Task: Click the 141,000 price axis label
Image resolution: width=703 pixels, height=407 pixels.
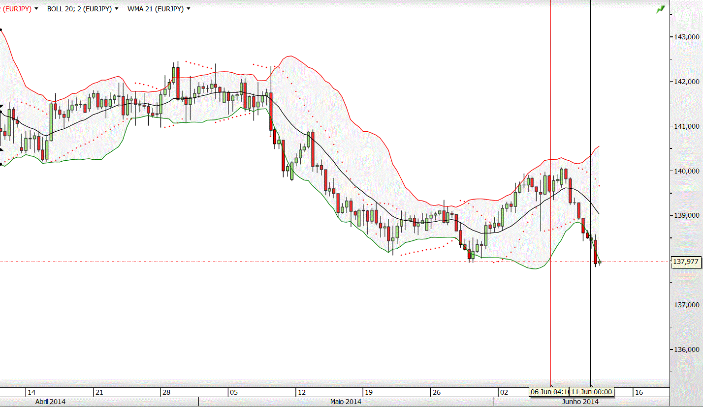Action: click(x=686, y=126)
